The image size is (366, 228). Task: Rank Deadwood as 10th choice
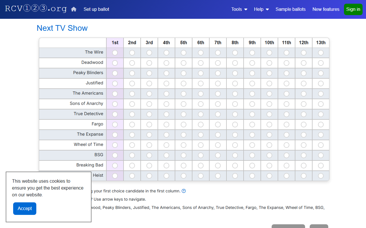269,63
